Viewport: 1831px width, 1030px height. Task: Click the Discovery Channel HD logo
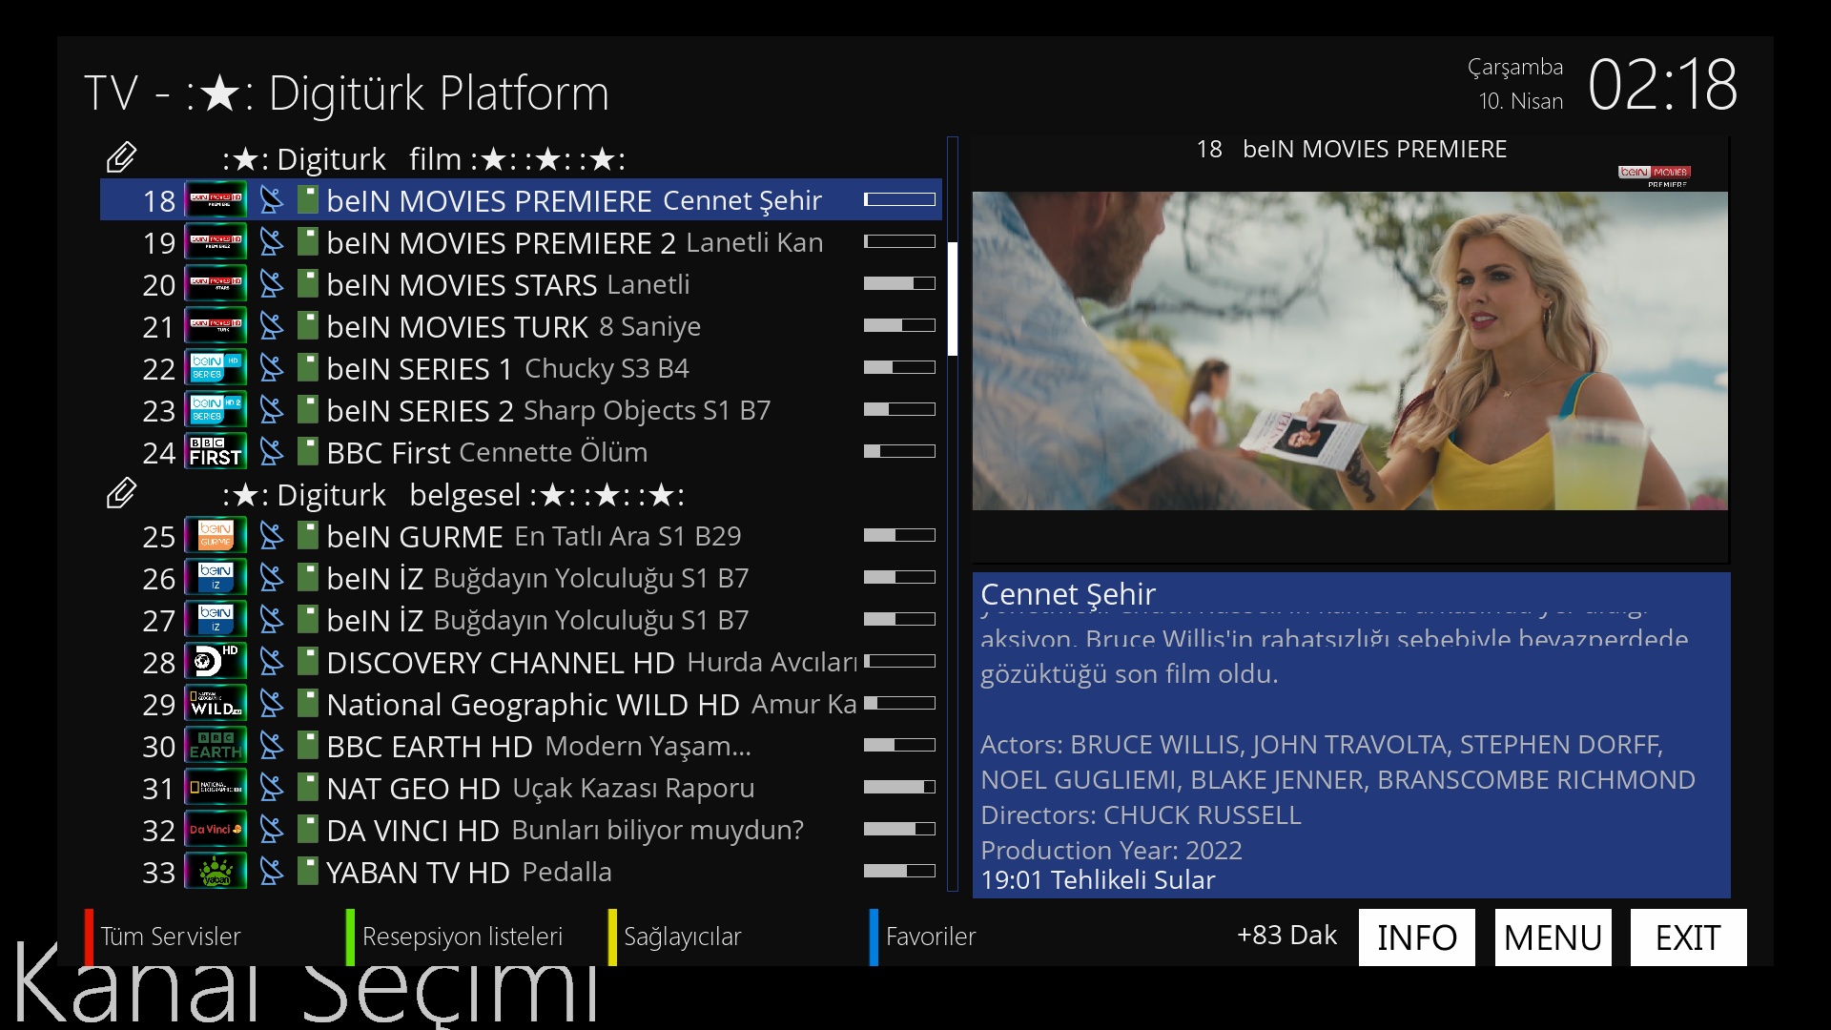pyautogui.click(x=216, y=662)
